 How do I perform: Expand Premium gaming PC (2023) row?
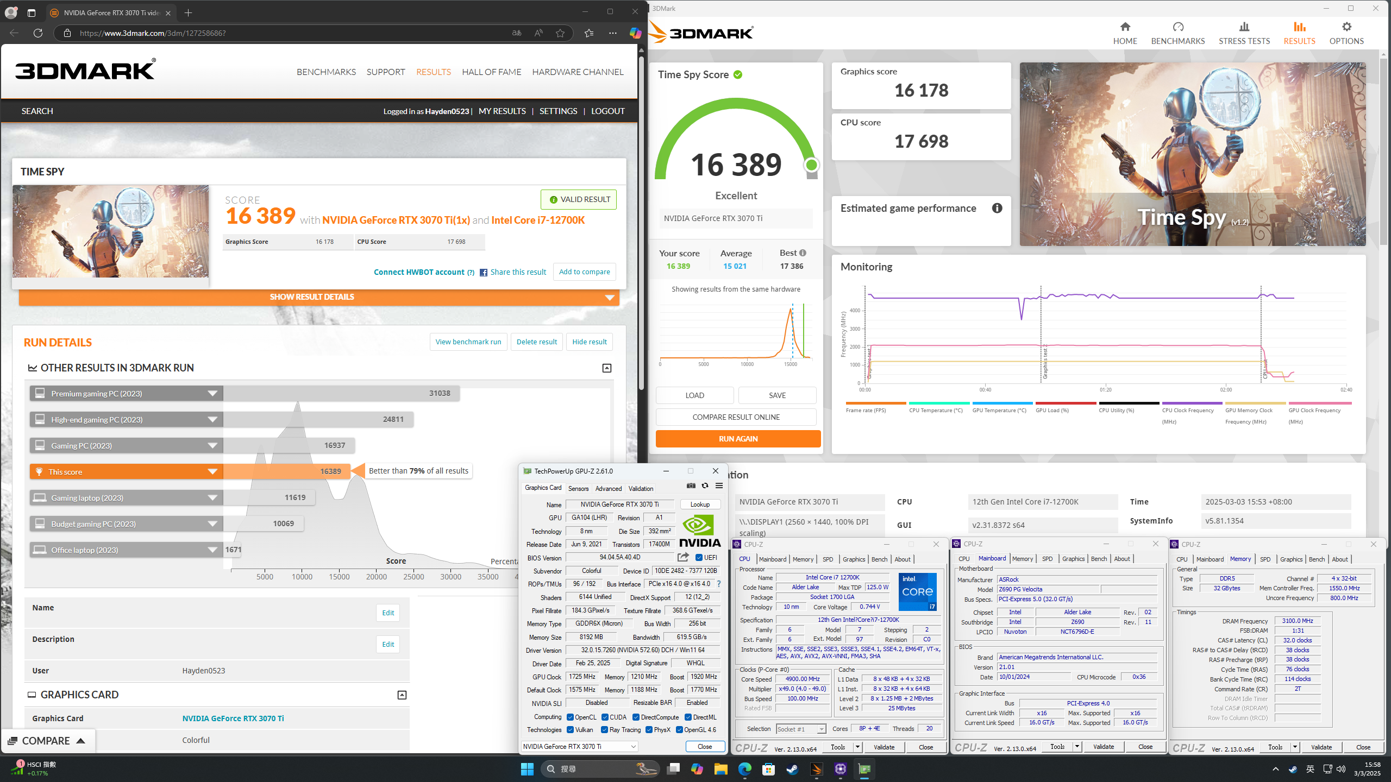212,394
